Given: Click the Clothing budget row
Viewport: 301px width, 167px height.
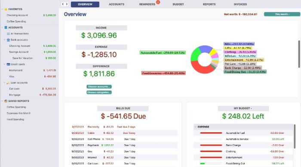Looking at the screenshot, I should click(x=243, y=151).
